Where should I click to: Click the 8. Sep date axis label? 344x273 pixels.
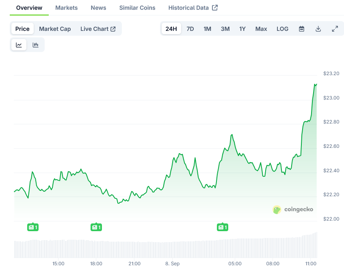click(x=173, y=264)
